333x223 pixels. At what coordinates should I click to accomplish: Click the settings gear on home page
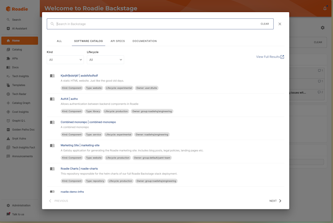click(323, 28)
